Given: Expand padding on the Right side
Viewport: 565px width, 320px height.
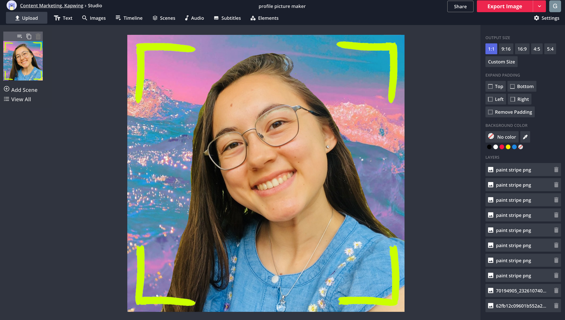Looking at the screenshot, I should 519,99.
